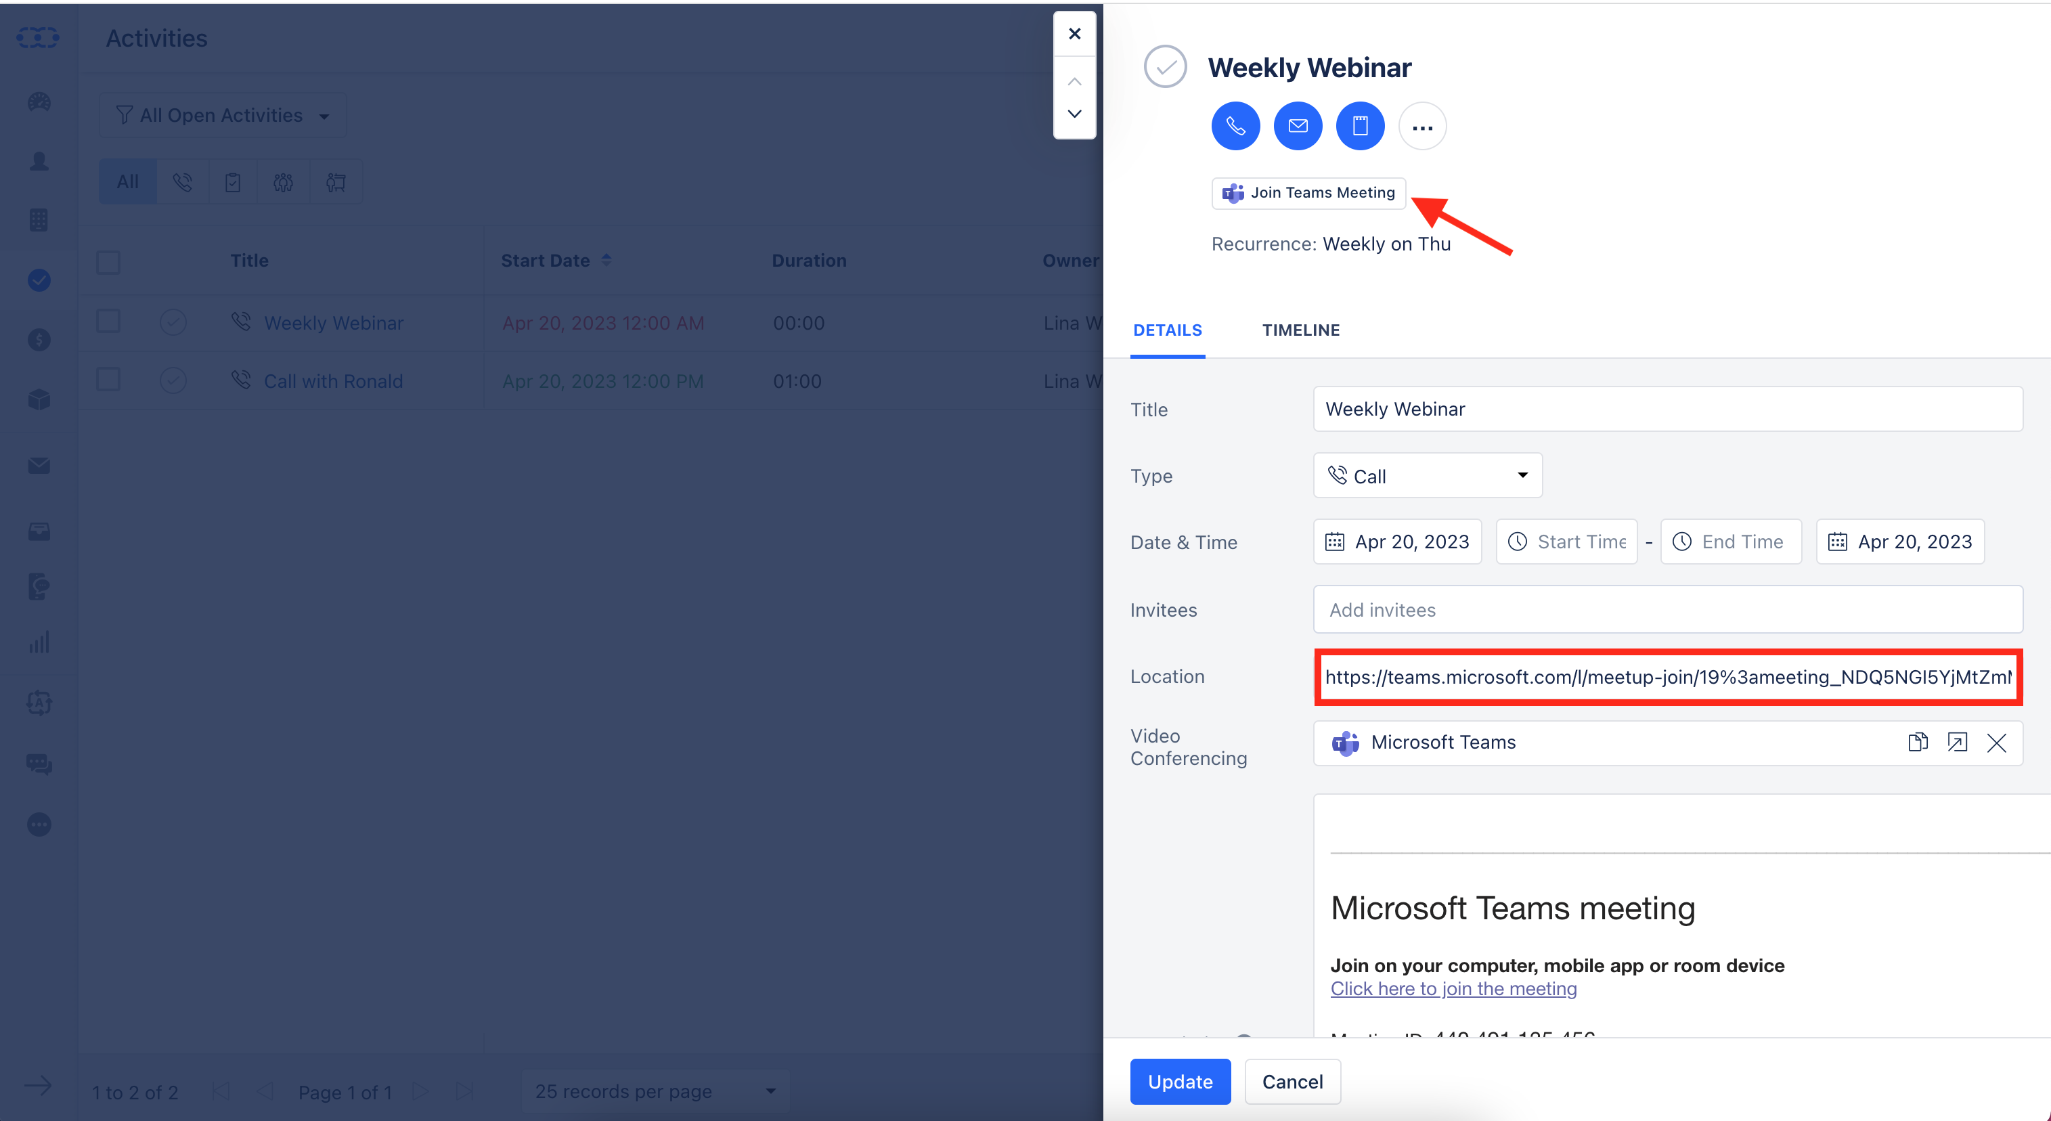Copy the Microsoft Teams meeting link icon
2051x1121 pixels.
(1917, 742)
